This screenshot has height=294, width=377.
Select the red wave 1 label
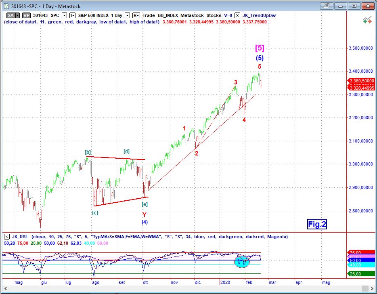184,128
